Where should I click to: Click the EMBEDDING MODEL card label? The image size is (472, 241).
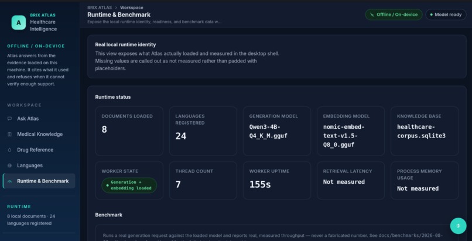pos(346,116)
